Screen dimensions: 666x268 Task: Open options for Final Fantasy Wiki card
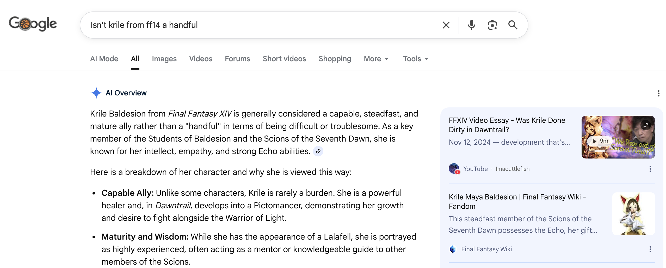(650, 249)
